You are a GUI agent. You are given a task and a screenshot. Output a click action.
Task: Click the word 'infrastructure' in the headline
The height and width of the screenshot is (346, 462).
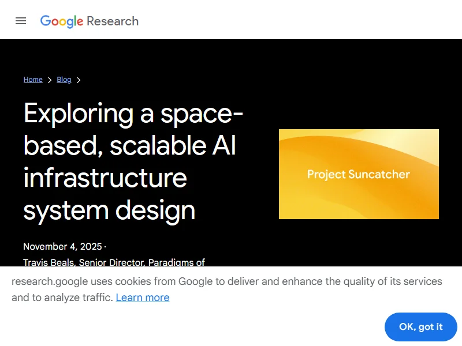click(x=105, y=177)
